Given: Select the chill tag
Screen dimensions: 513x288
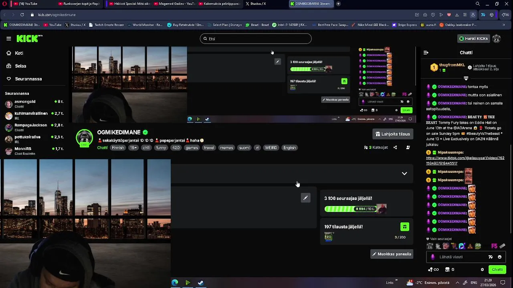Looking at the screenshot, I should (146, 148).
